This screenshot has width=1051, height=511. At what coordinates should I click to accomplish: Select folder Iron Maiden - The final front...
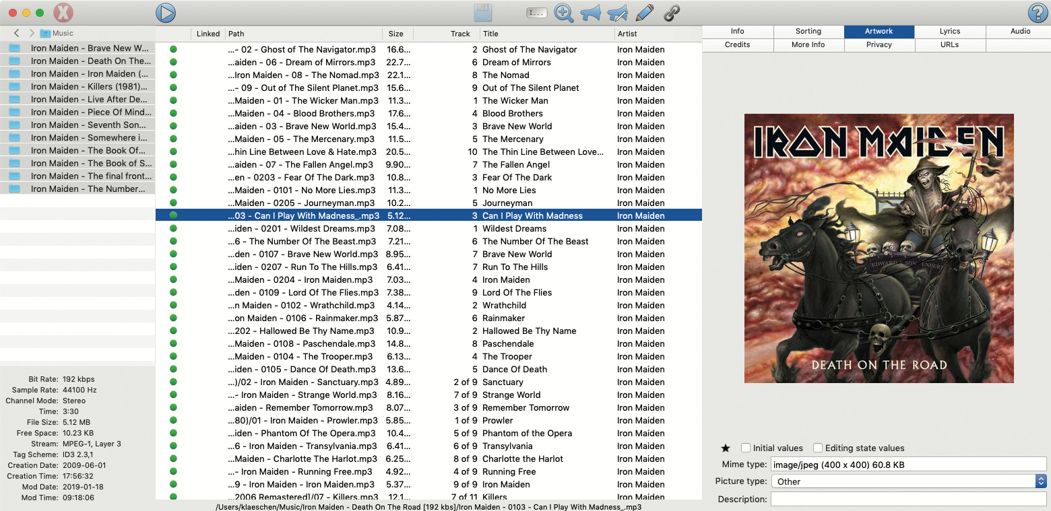tap(77, 176)
